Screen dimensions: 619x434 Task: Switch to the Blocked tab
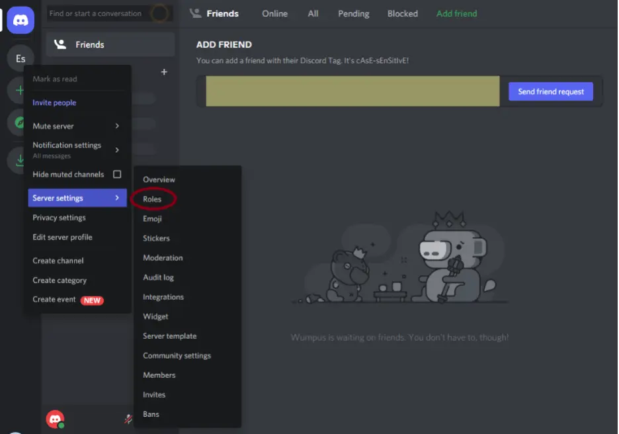pos(403,13)
